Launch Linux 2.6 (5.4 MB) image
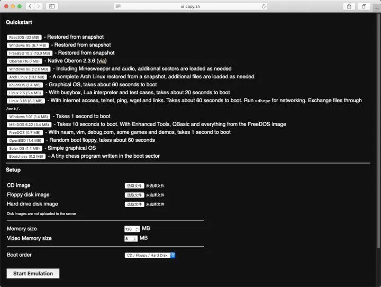The image size is (381, 287). (x=25, y=93)
